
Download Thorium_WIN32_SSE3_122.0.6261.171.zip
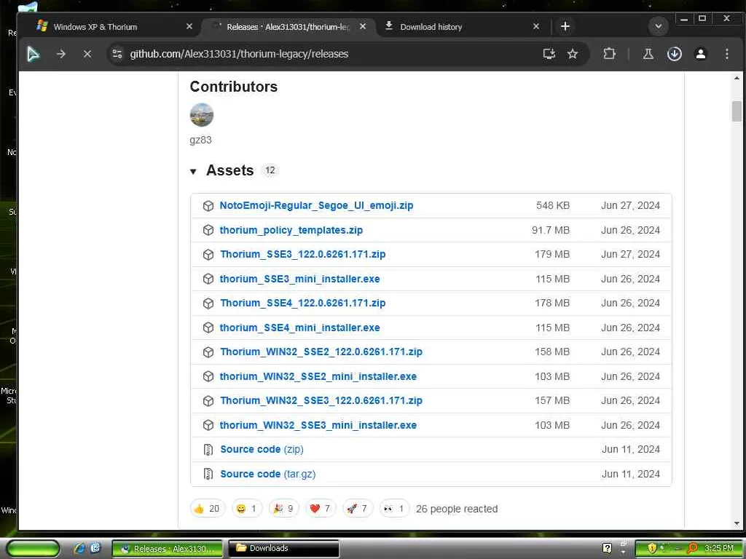[x=321, y=401]
